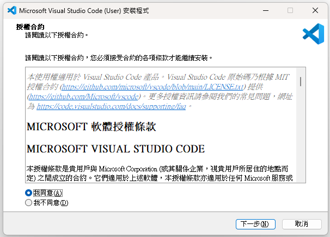This screenshot has width=330, height=237.
Task: Click the license text scrollbar thumb
Action: (301, 81)
